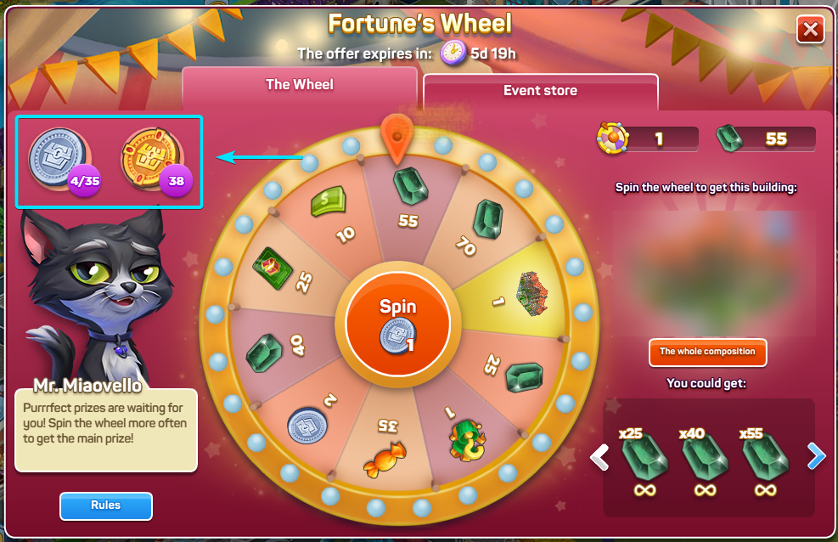The image size is (838, 542).
Task: Click the wheel spin counter icon
Action: [612, 138]
